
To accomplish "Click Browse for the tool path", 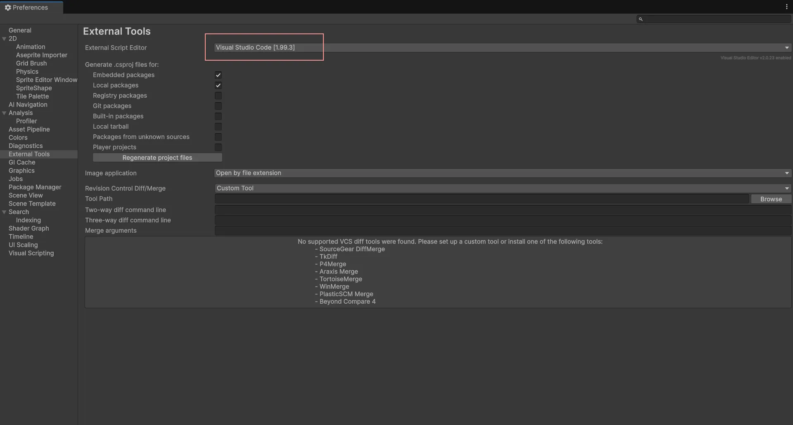I will 771,199.
